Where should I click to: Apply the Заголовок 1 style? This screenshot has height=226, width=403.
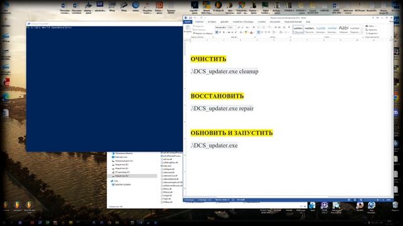click(321, 30)
